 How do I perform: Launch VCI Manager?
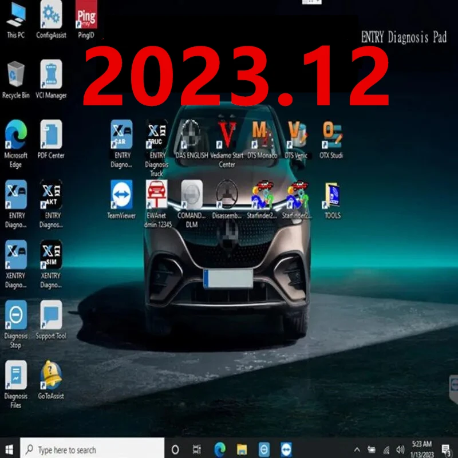[51, 80]
